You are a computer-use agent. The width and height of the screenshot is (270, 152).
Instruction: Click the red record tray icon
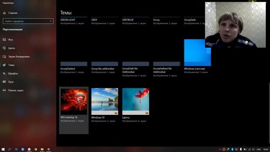(x=224, y=149)
